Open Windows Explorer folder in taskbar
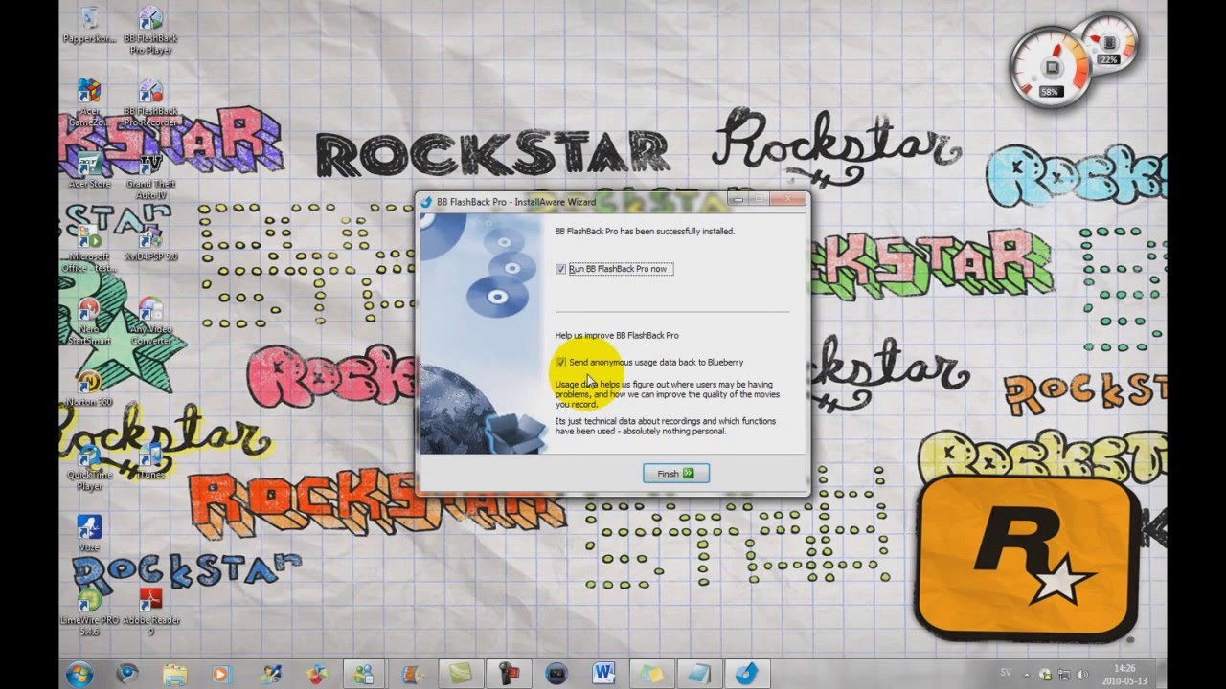This screenshot has height=689, width=1226. click(x=174, y=674)
